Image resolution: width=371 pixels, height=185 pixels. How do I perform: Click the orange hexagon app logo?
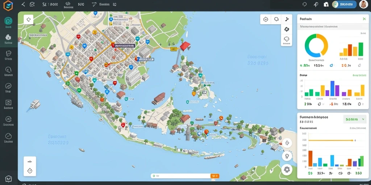click(8, 5)
